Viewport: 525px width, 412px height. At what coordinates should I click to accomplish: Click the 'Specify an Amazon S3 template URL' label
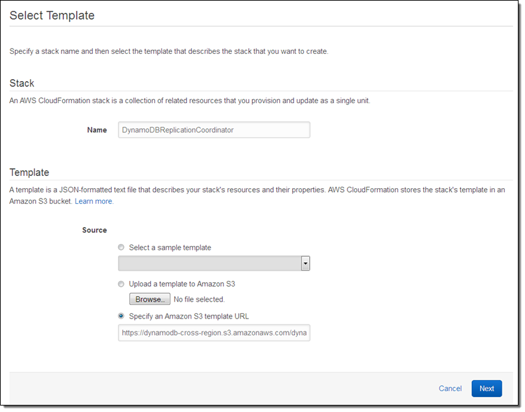[189, 317]
